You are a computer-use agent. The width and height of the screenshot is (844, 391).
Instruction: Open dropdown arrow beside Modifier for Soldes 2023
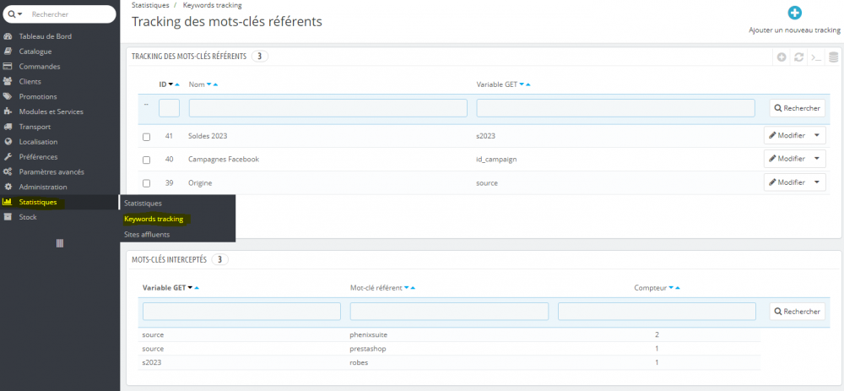818,136
